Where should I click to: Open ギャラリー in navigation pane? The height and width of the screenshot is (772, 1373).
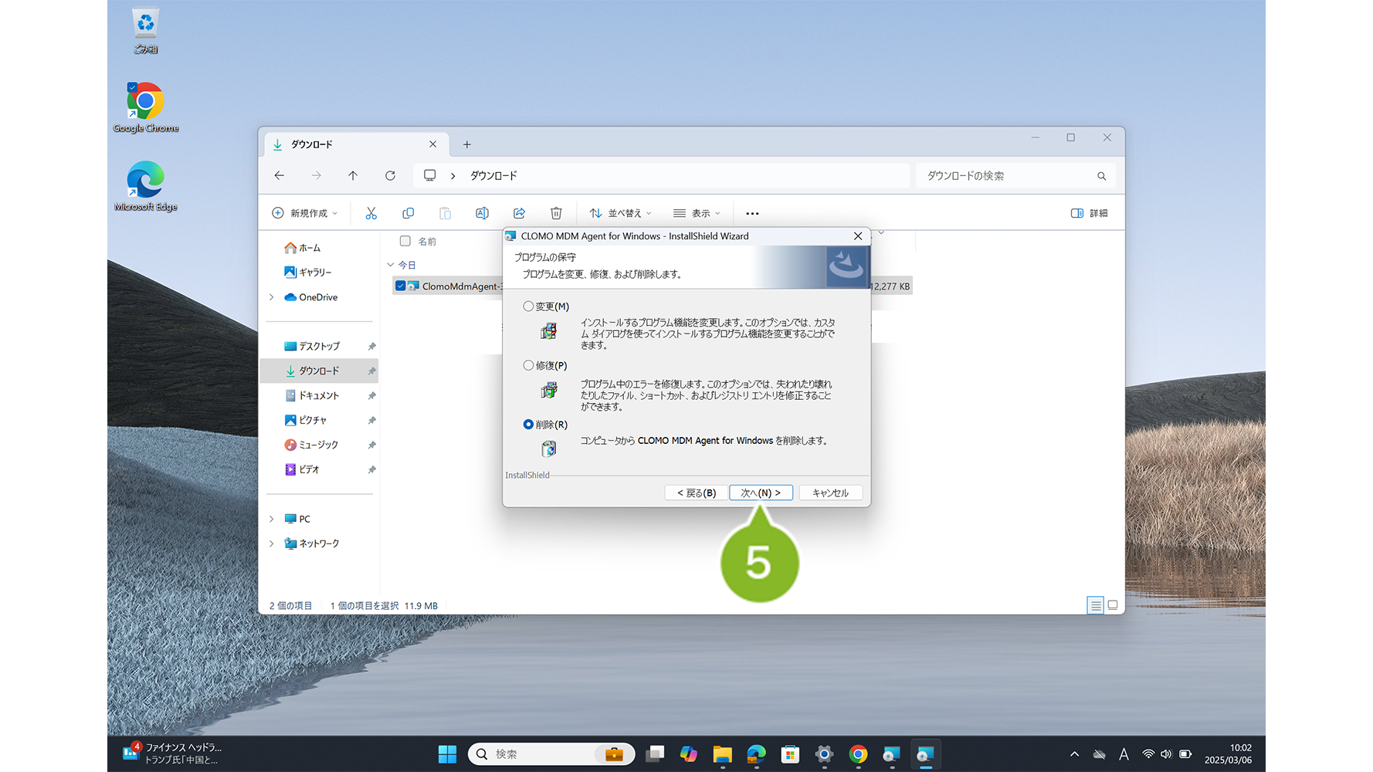pyautogui.click(x=308, y=273)
